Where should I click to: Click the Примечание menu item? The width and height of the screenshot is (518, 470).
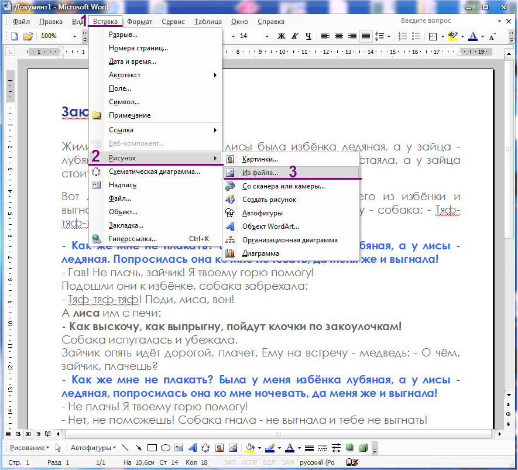pyautogui.click(x=155, y=116)
